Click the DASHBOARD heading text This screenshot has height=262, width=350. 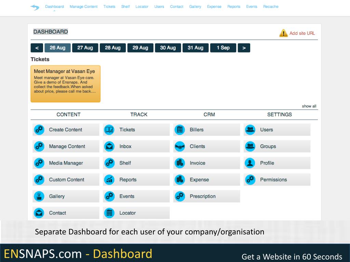(x=51, y=32)
